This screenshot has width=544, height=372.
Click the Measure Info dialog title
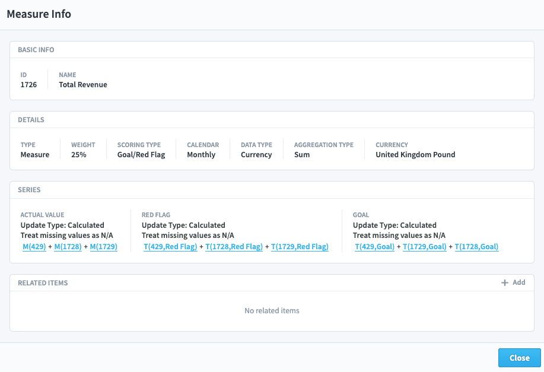(39, 14)
